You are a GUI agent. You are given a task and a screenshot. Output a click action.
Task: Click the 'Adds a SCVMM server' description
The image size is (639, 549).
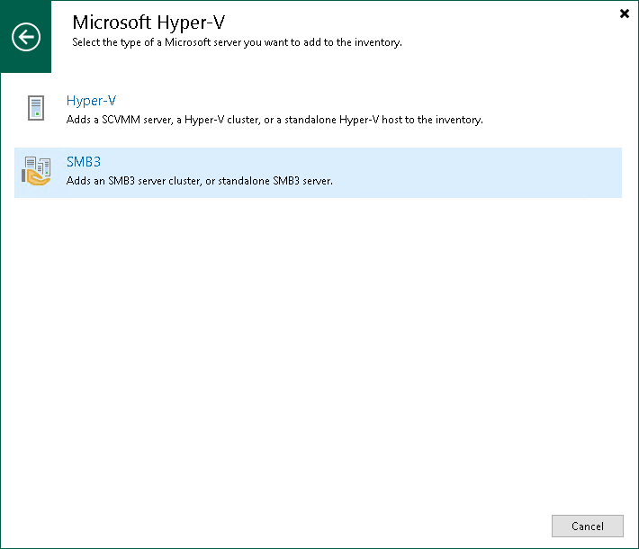pyautogui.click(x=274, y=120)
